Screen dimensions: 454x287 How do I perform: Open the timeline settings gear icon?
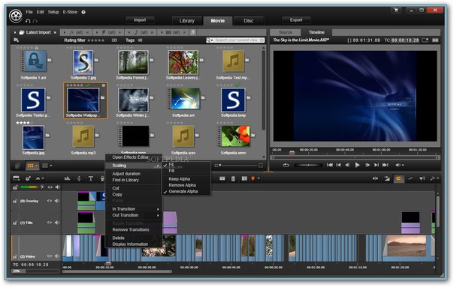(28, 179)
